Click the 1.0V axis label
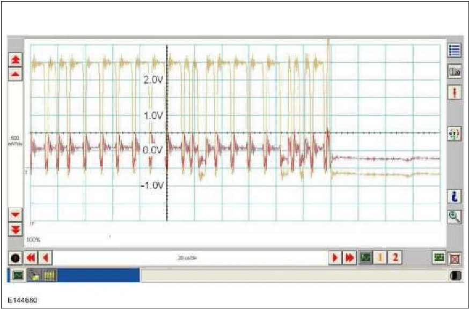 click(153, 115)
